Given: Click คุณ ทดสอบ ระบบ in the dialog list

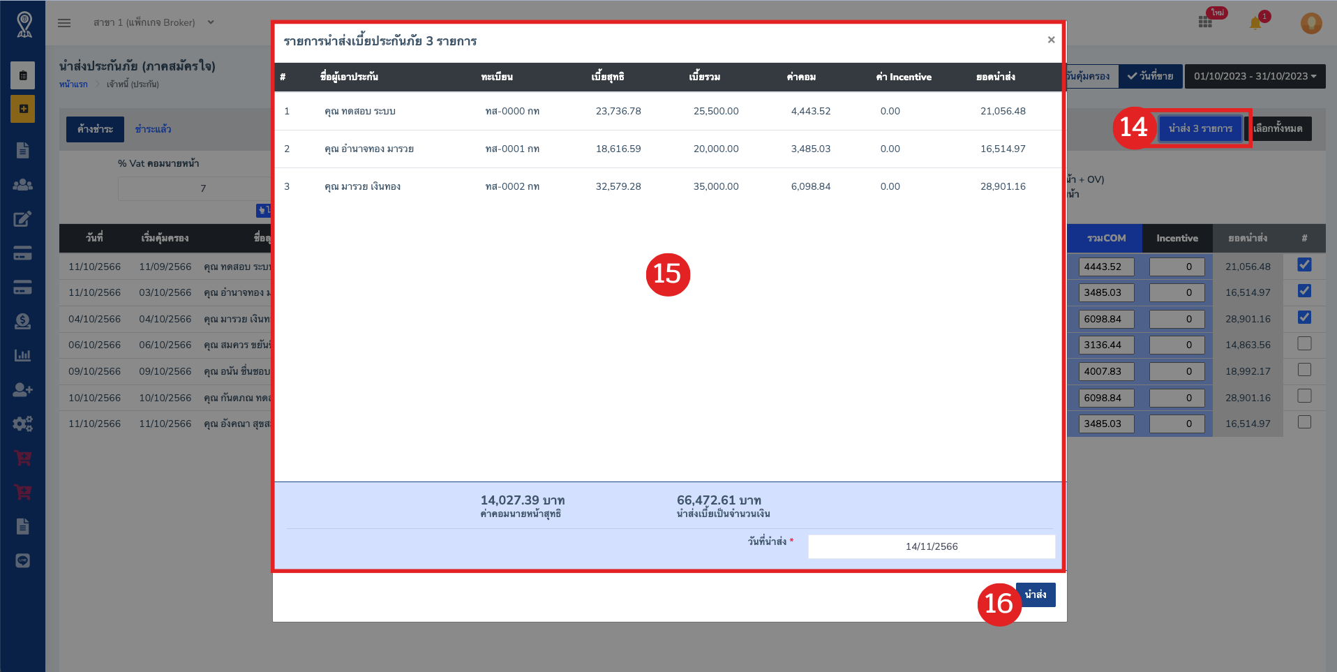Looking at the screenshot, I should [360, 111].
